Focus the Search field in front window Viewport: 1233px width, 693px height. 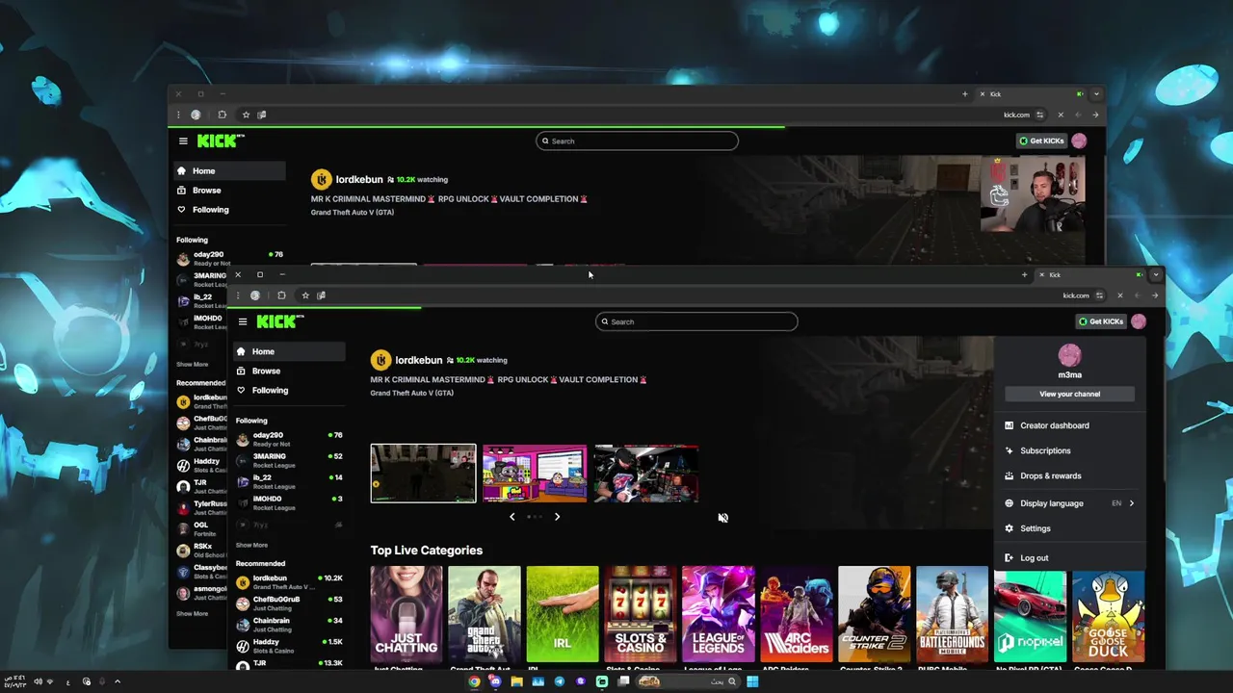pos(696,321)
